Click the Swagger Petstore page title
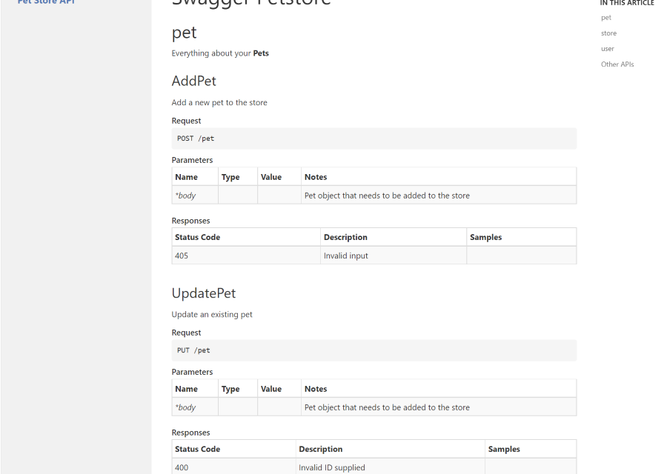 tap(251, 3)
